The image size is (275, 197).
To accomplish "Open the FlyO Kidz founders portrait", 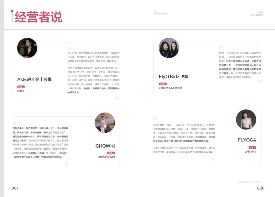I will click(x=169, y=48).
